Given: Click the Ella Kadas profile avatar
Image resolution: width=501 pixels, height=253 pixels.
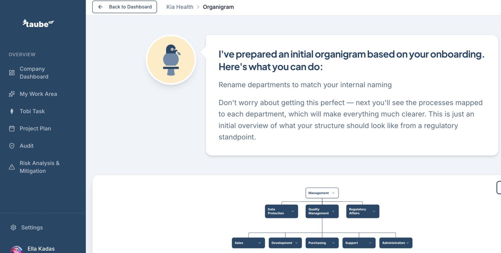Looking at the screenshot, I should coord(17,249).
